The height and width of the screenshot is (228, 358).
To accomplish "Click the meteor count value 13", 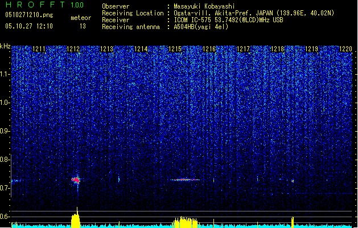I will click(x=83, y=26).
